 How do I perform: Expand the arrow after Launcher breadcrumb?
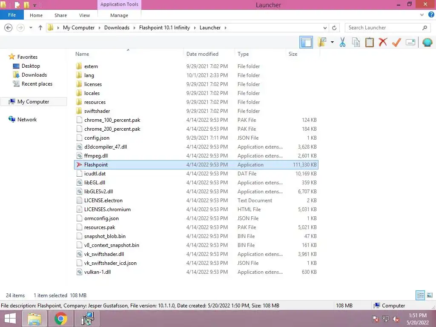click(225, 28)
